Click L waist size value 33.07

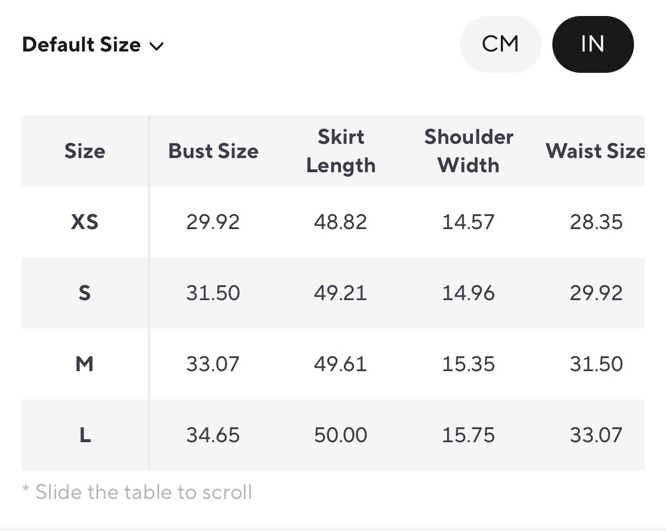coord(596,435)
